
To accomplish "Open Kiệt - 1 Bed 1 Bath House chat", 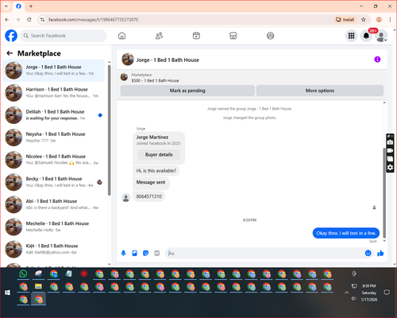I will (53, 249).
